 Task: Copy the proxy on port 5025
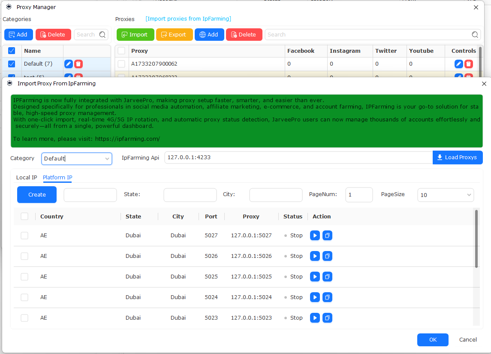[327, 277]
